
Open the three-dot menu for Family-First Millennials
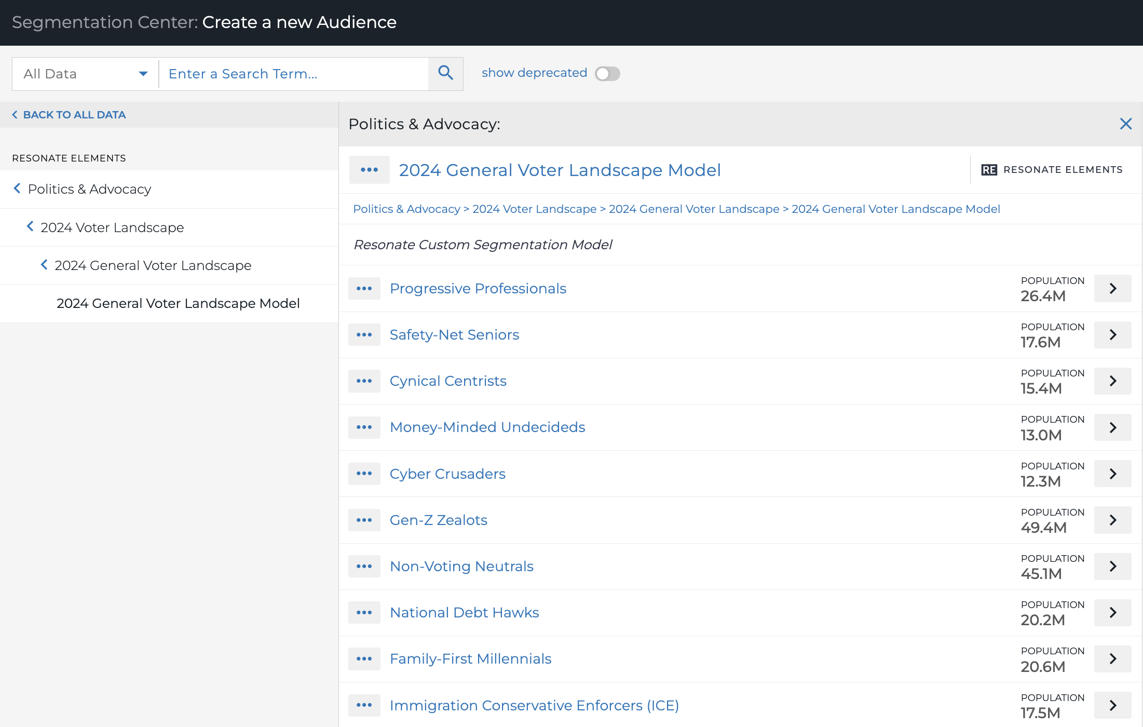[x=364, y=658]
